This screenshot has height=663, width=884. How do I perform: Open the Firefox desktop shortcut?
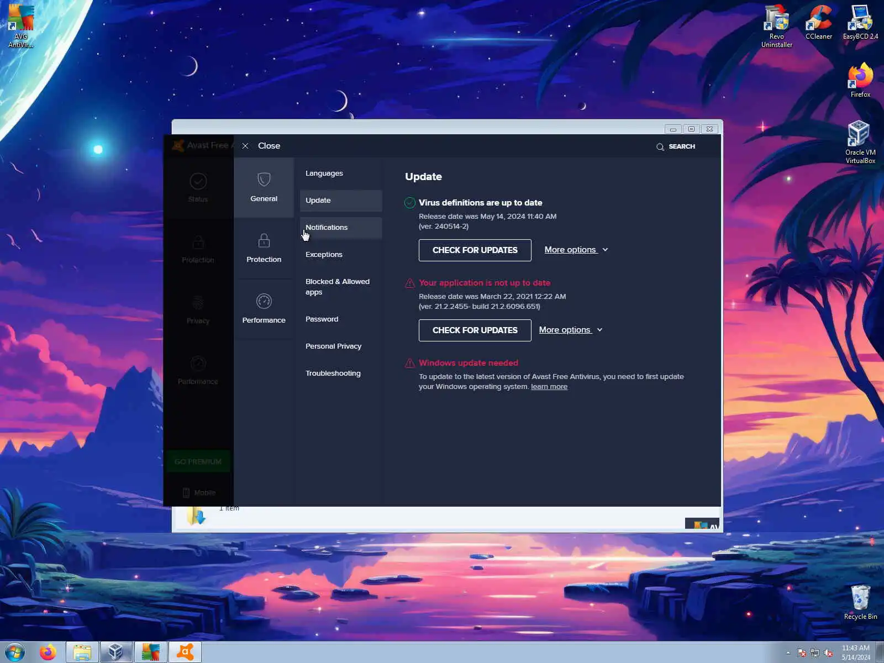[860, 81]
